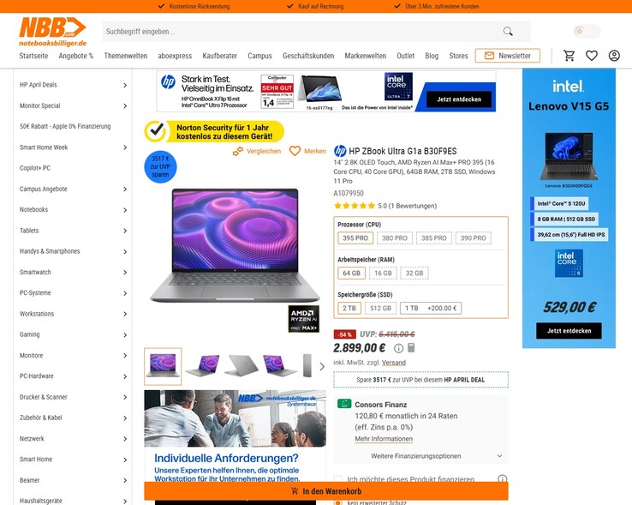Screen dimensions: 632x505
Task: Open Geschäftskunden menu item
Action: tap(308, 56)
